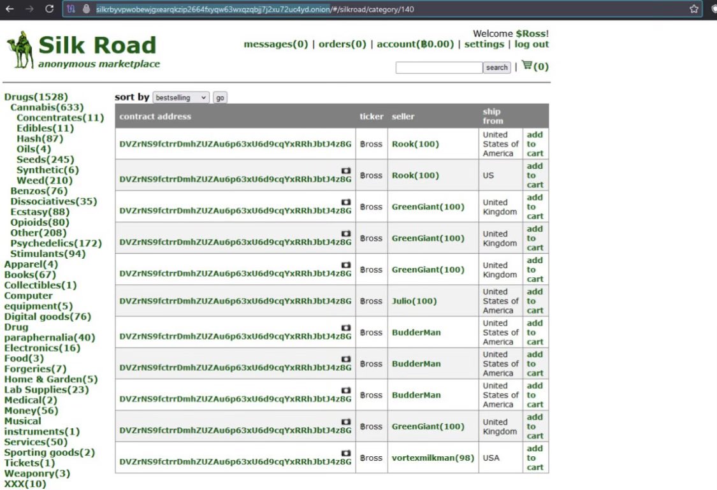The image size is (717, 490).
Task: Open the Lab Supplies(23) category
Action: tap(46, 389)
